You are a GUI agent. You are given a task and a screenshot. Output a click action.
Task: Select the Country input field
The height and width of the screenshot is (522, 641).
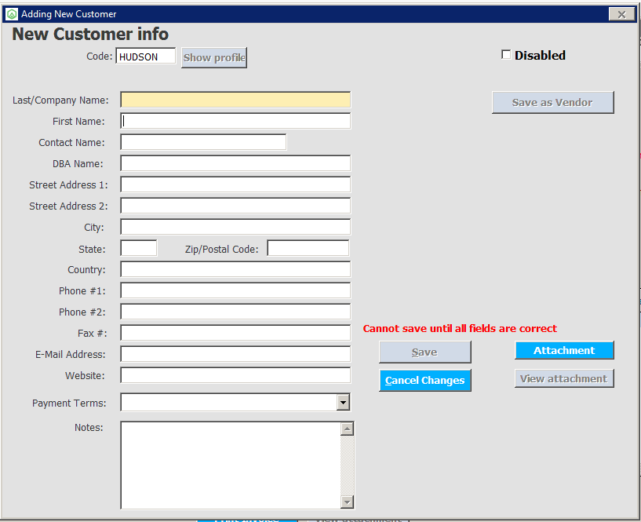tap(235, 269)
